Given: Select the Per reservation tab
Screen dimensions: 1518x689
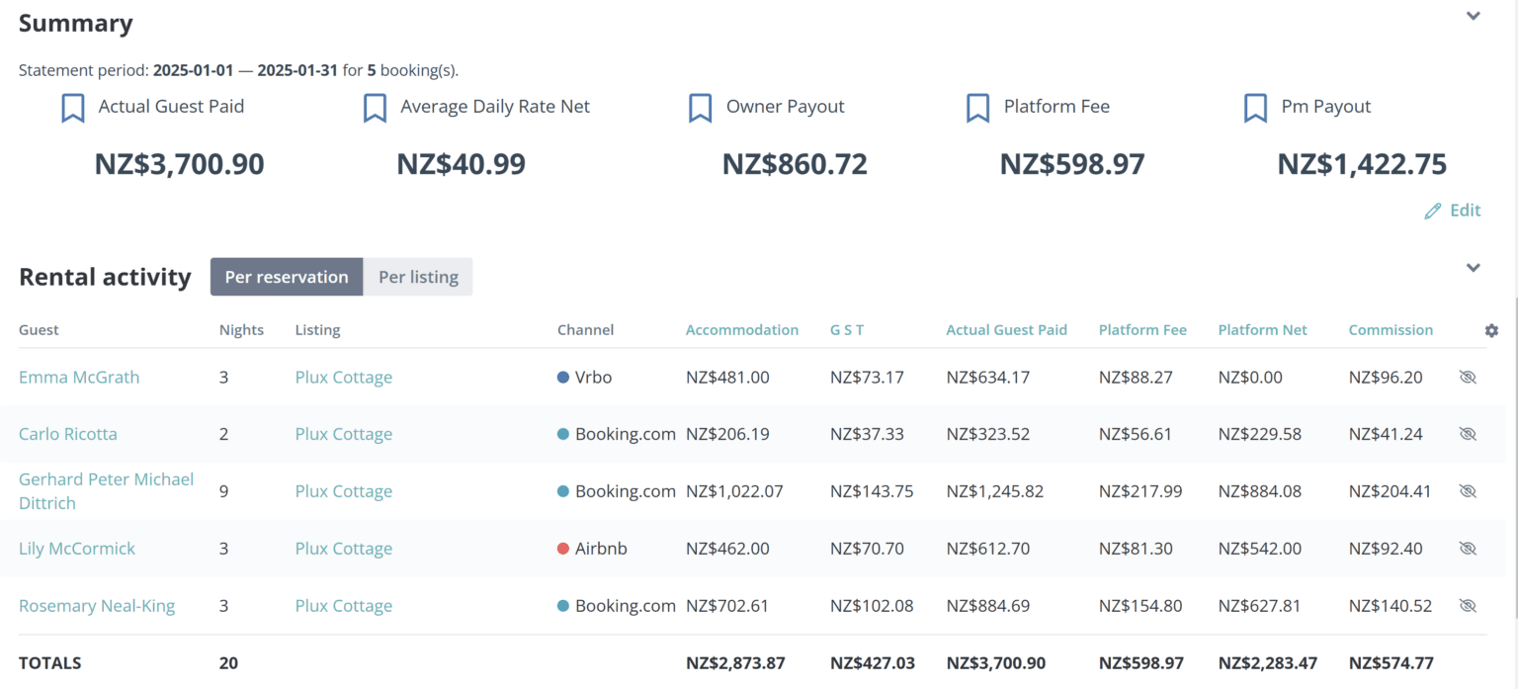Looking at the screenshot, I should pos(286,277).
